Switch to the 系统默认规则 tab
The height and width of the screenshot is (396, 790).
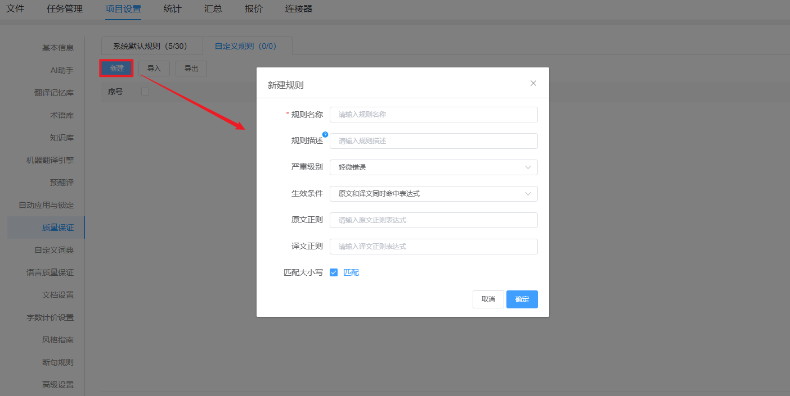click(x=150, y=46)
